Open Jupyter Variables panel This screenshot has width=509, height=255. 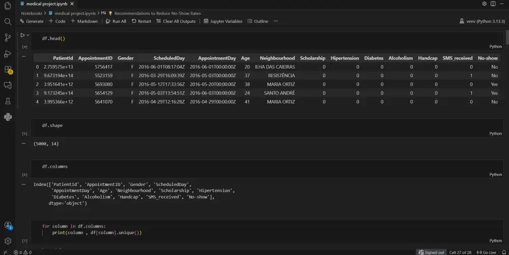click(x=223, y=21)
